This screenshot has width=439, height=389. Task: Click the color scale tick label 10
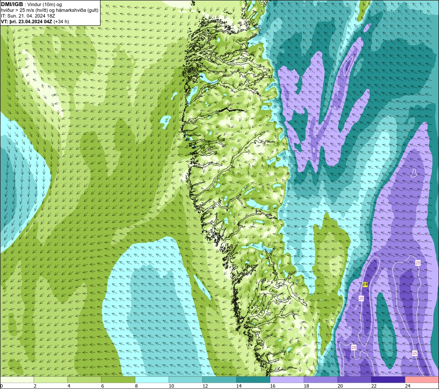171,386
